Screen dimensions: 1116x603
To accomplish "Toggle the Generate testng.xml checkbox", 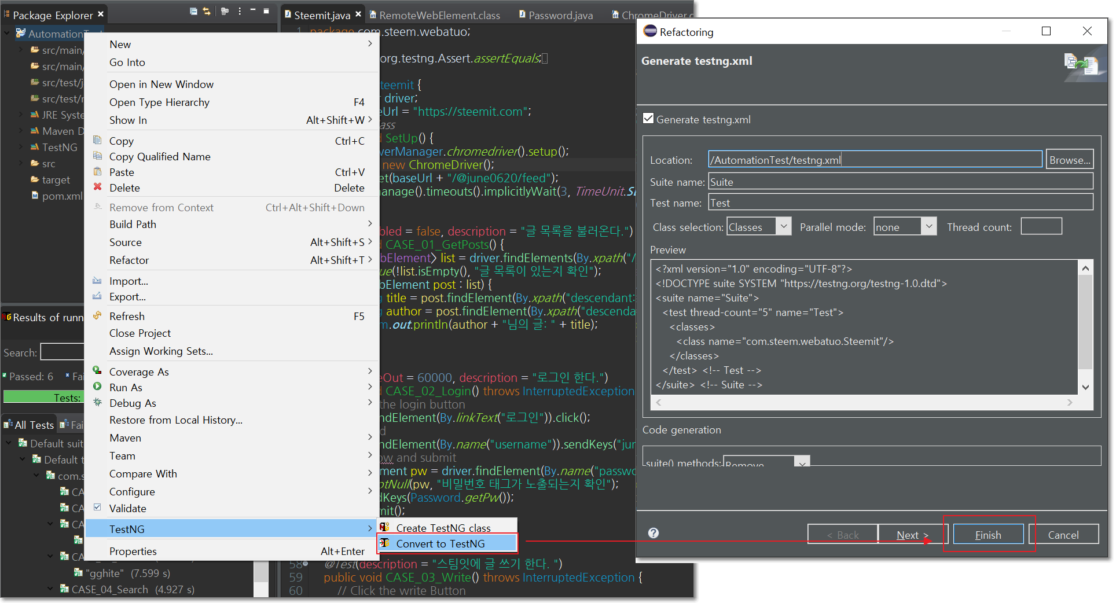I will pos(648,119).
